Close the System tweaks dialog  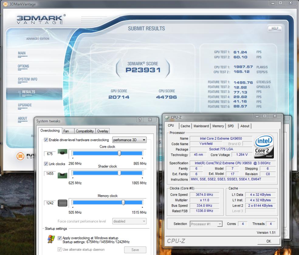(x=150, y=119)
